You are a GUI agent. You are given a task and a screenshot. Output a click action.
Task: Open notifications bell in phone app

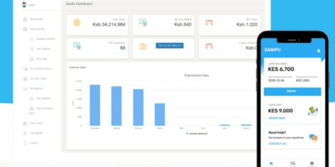click(x=319, y=51)
